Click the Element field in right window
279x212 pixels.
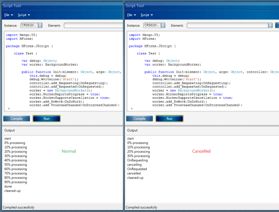[226, 25]
